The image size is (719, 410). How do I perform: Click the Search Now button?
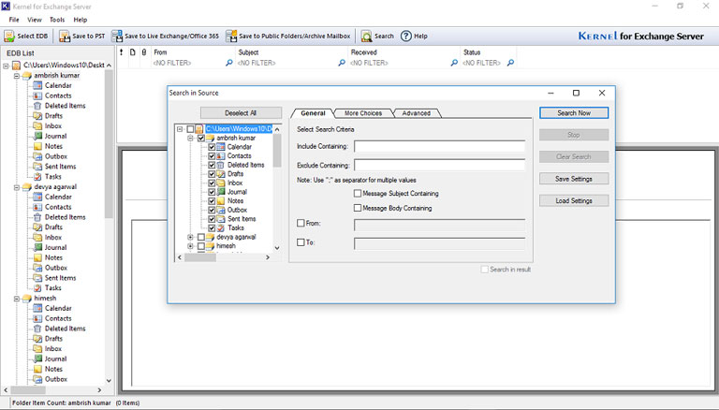pyautogui.click(x=574, y=113)
